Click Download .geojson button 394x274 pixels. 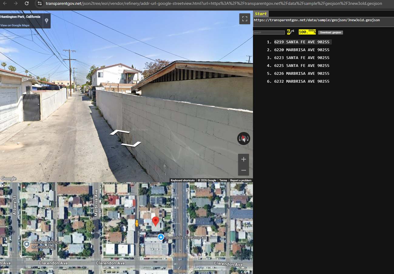pyautogui.click(x=330, y=32)
